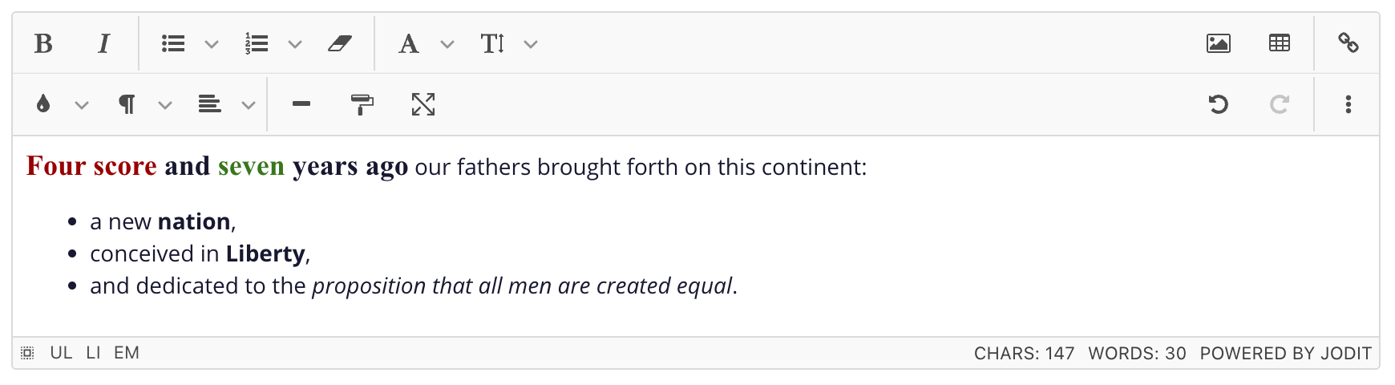Toggle bold formatting
Screen dimensions: 1395x385
(x=43, y=43)
